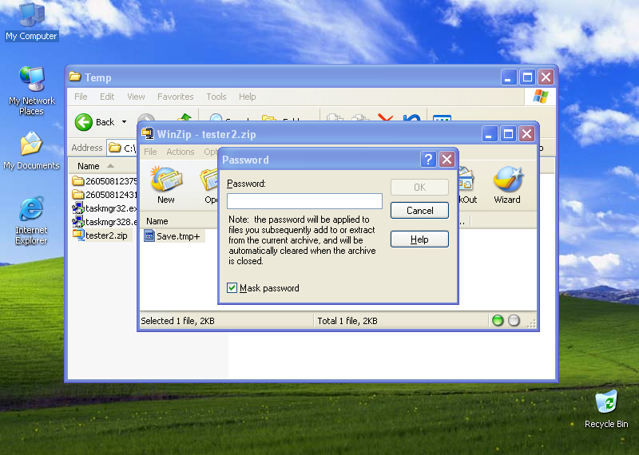Image resolution: width=639 pixels, height=455 pixels.
Task: Select taskmgr328 file in Temp
Action: point(105,222)
